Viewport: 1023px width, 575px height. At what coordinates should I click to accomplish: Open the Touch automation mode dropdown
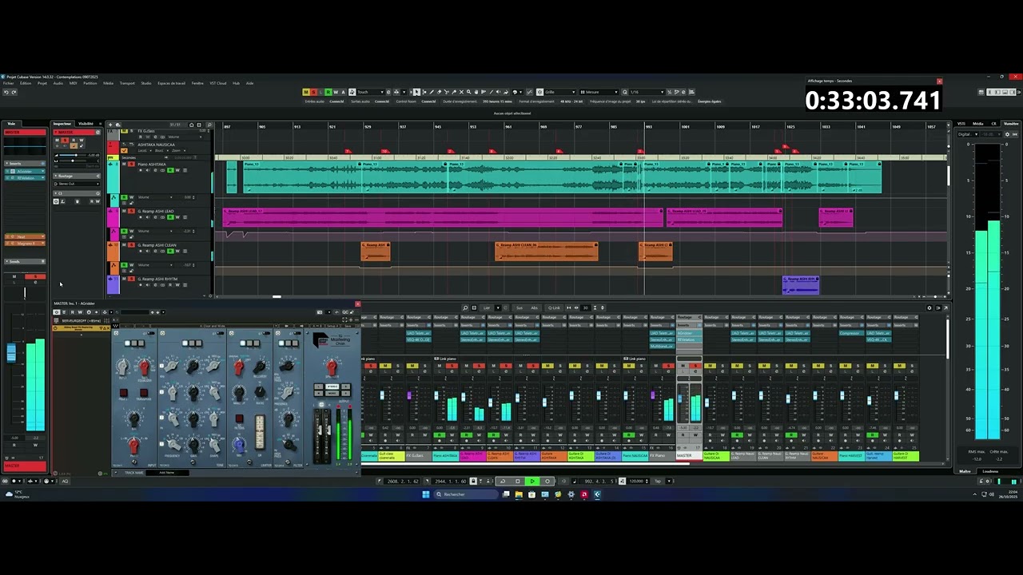pyautogui.click(x=371, y=92)
